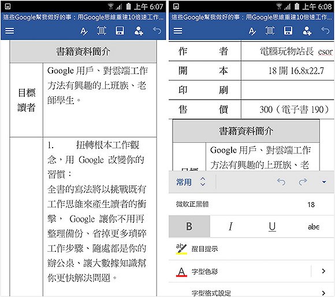Toggle Bold formatting button

[189, 226]
